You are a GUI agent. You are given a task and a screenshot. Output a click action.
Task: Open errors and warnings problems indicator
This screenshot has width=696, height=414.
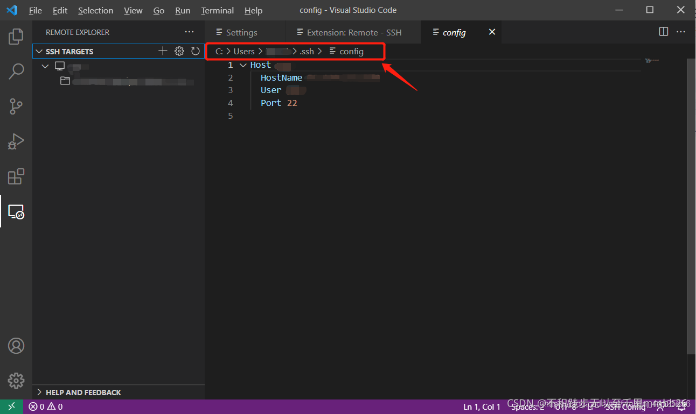(x=46, y=407)
